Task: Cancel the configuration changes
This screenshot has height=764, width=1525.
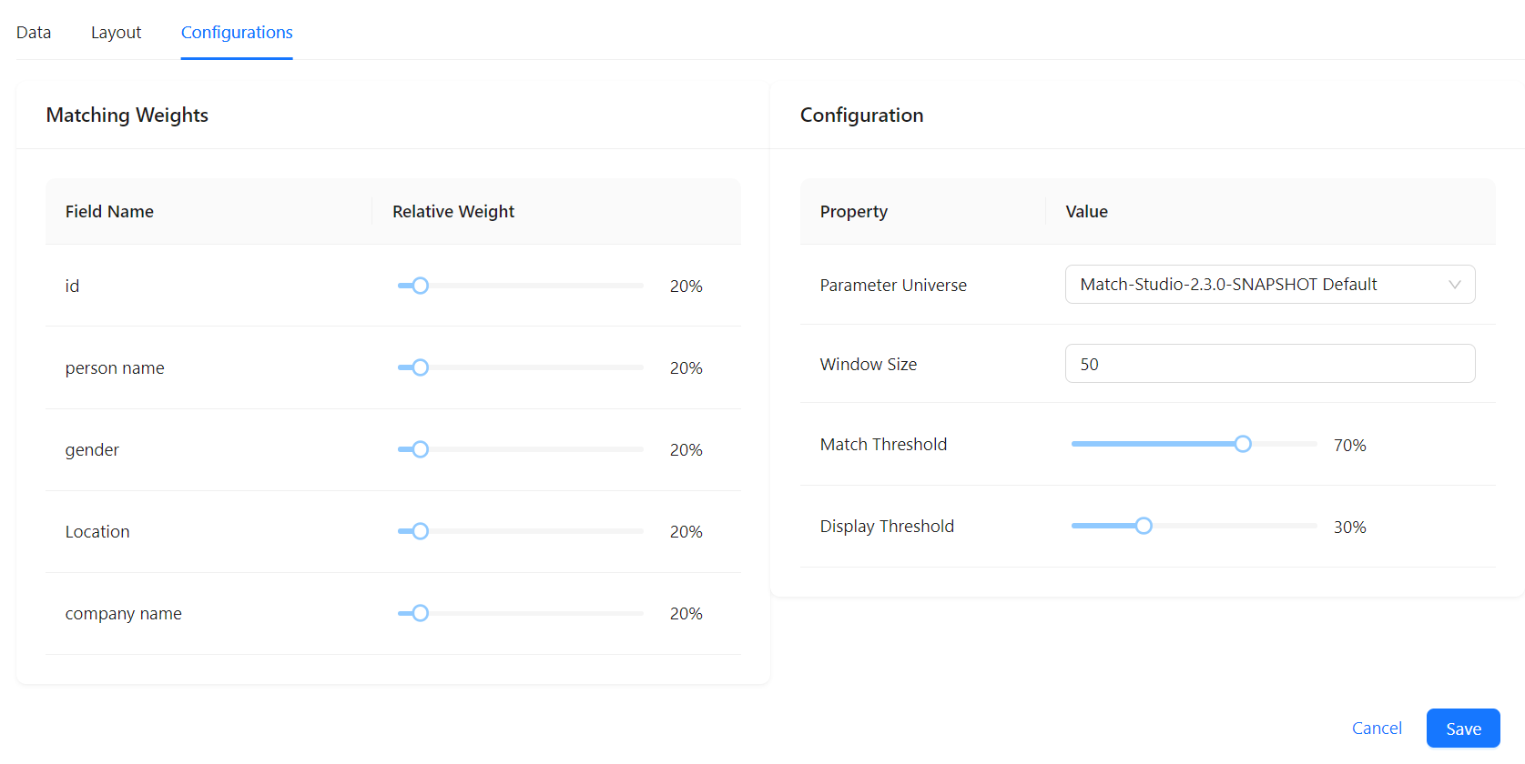Action: [1377, 729]
